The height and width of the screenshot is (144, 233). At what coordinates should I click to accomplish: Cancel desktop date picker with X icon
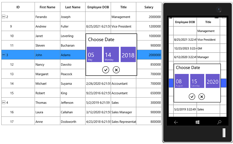click(x=116, y=70)
